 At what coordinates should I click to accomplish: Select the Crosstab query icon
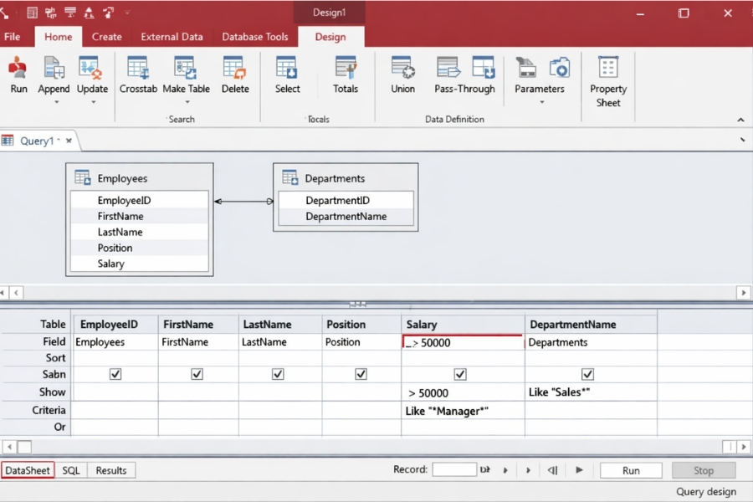point(138,73)
